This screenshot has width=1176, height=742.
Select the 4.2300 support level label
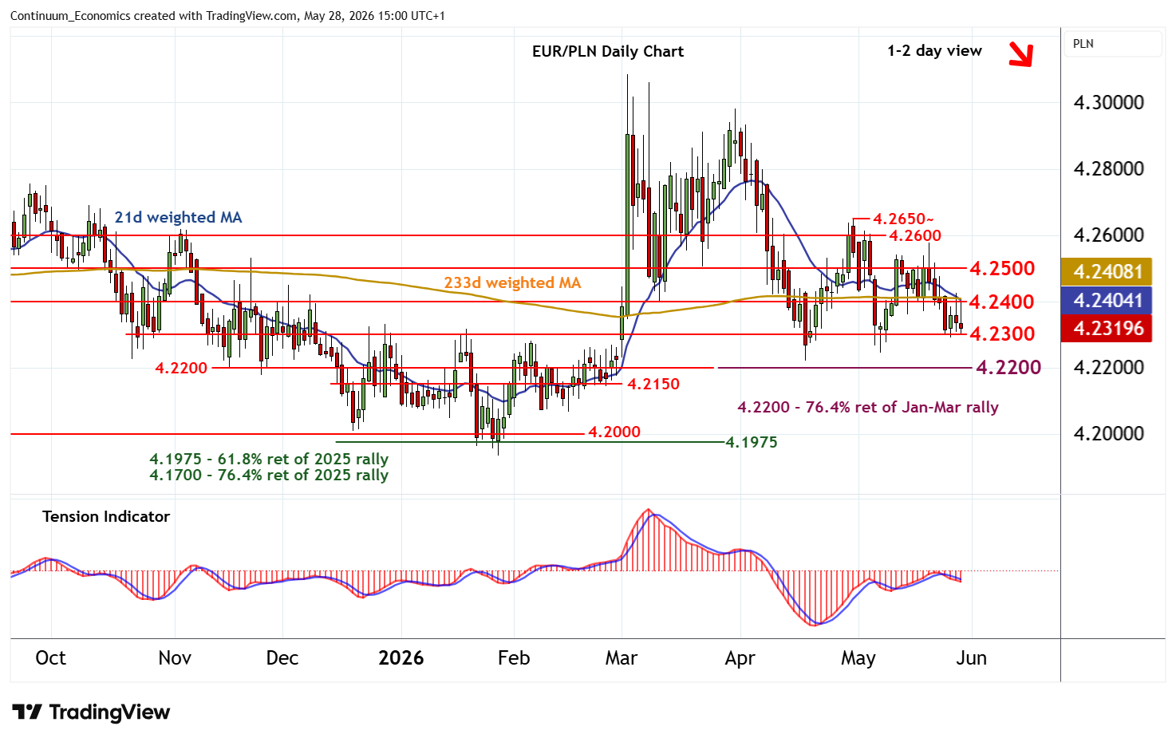pos(1001,334)
